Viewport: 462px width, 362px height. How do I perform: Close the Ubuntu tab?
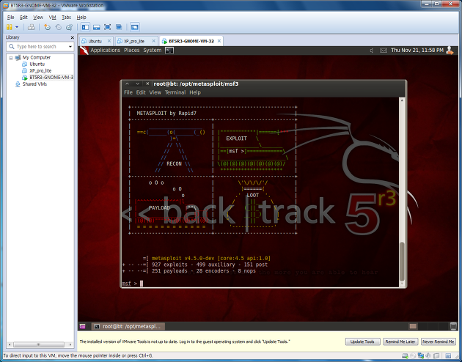tap(109, 41)
